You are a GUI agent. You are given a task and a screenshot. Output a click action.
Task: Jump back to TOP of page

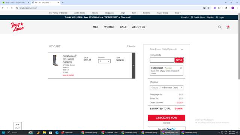pos(18,126)
